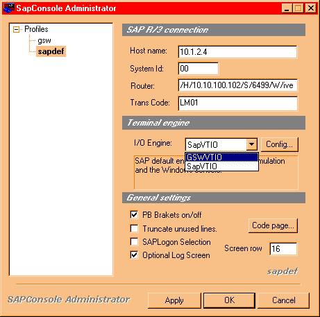Choose SapVTIO from the engine list
This screenshot has width=320, height=317.
[x=221, y=166]
